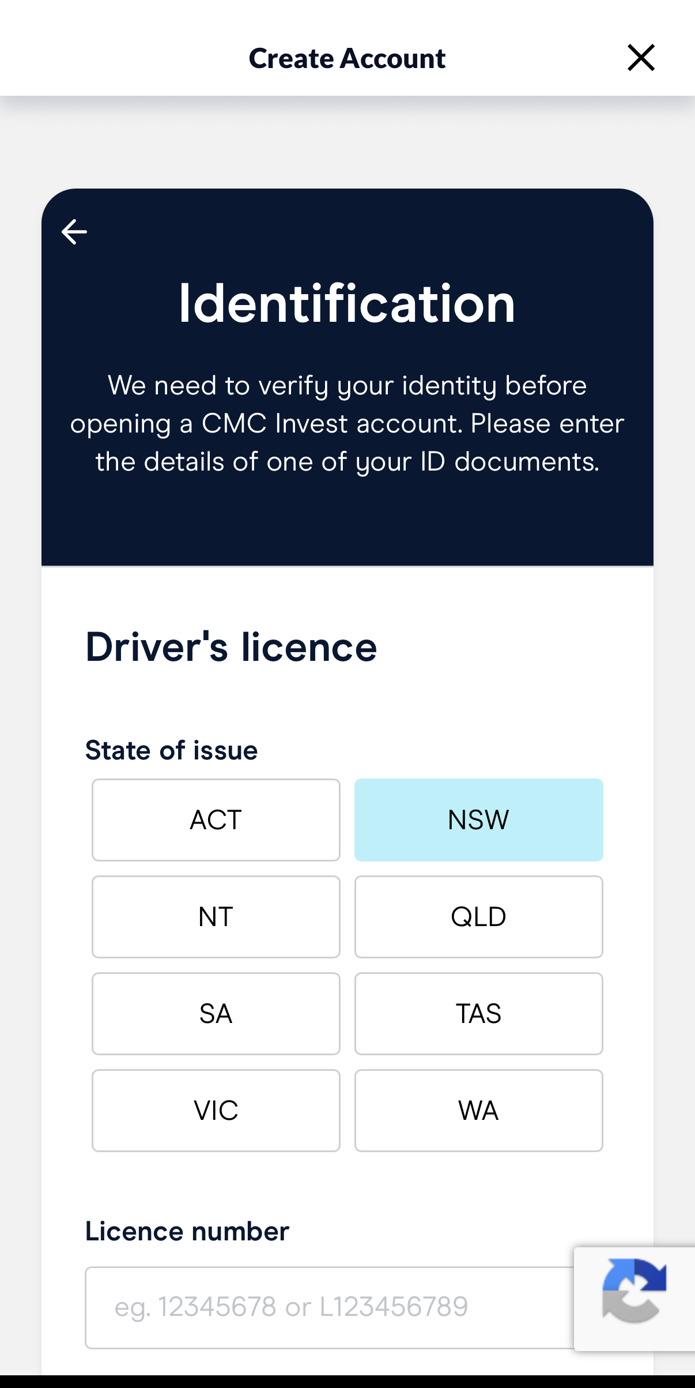This screenshot has width=695, height=1388.
Task: Tap the back arrow on Identification card
Action: [x=74, y=232]
